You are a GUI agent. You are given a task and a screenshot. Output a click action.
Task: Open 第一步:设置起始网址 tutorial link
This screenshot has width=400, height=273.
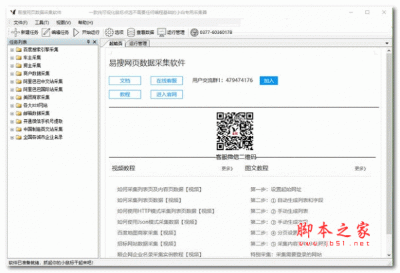(x=276, y=189)
